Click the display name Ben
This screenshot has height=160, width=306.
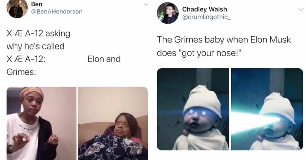[x=36, y=4]
